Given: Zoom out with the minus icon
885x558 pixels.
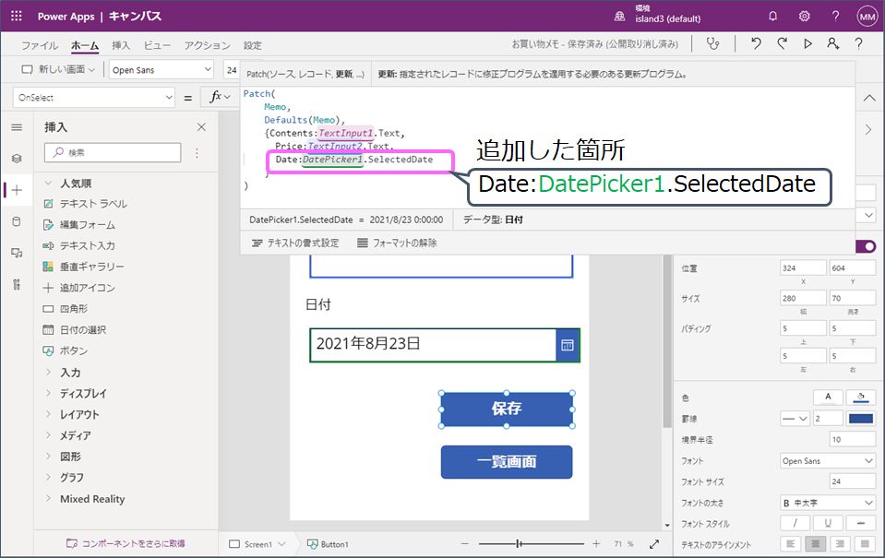Looking at the screenshot, I should click(x=464, y=544).
